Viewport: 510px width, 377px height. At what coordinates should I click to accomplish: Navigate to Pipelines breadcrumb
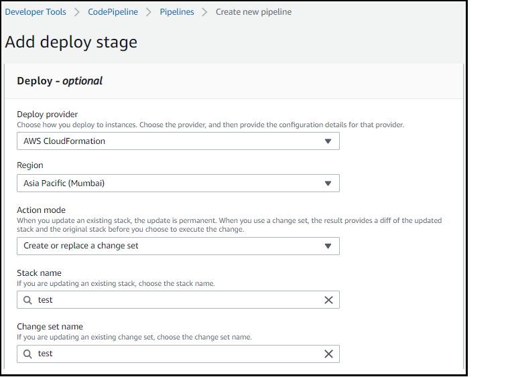pyautogui.click(x=177, y=12)
